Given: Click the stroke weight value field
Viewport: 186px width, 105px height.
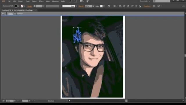Looking at the screenshot, I should [39, 6].
